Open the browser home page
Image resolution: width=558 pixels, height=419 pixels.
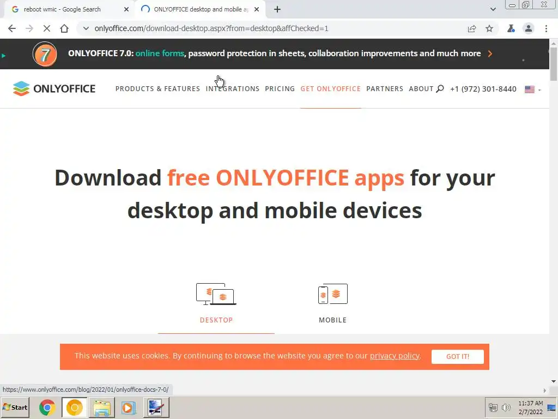click(64, 28)
